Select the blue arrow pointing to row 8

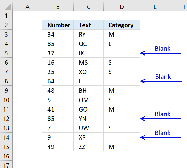click(161, 81)
